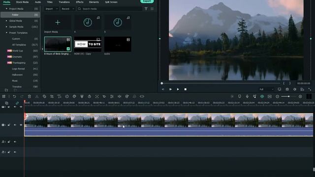Zoom in timeline with plus button
The image size is (315, 177).
pyautogui.click(x=300, y=96)
